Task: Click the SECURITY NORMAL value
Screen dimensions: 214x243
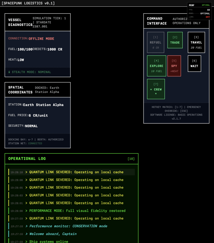Action: pos(31,126)
